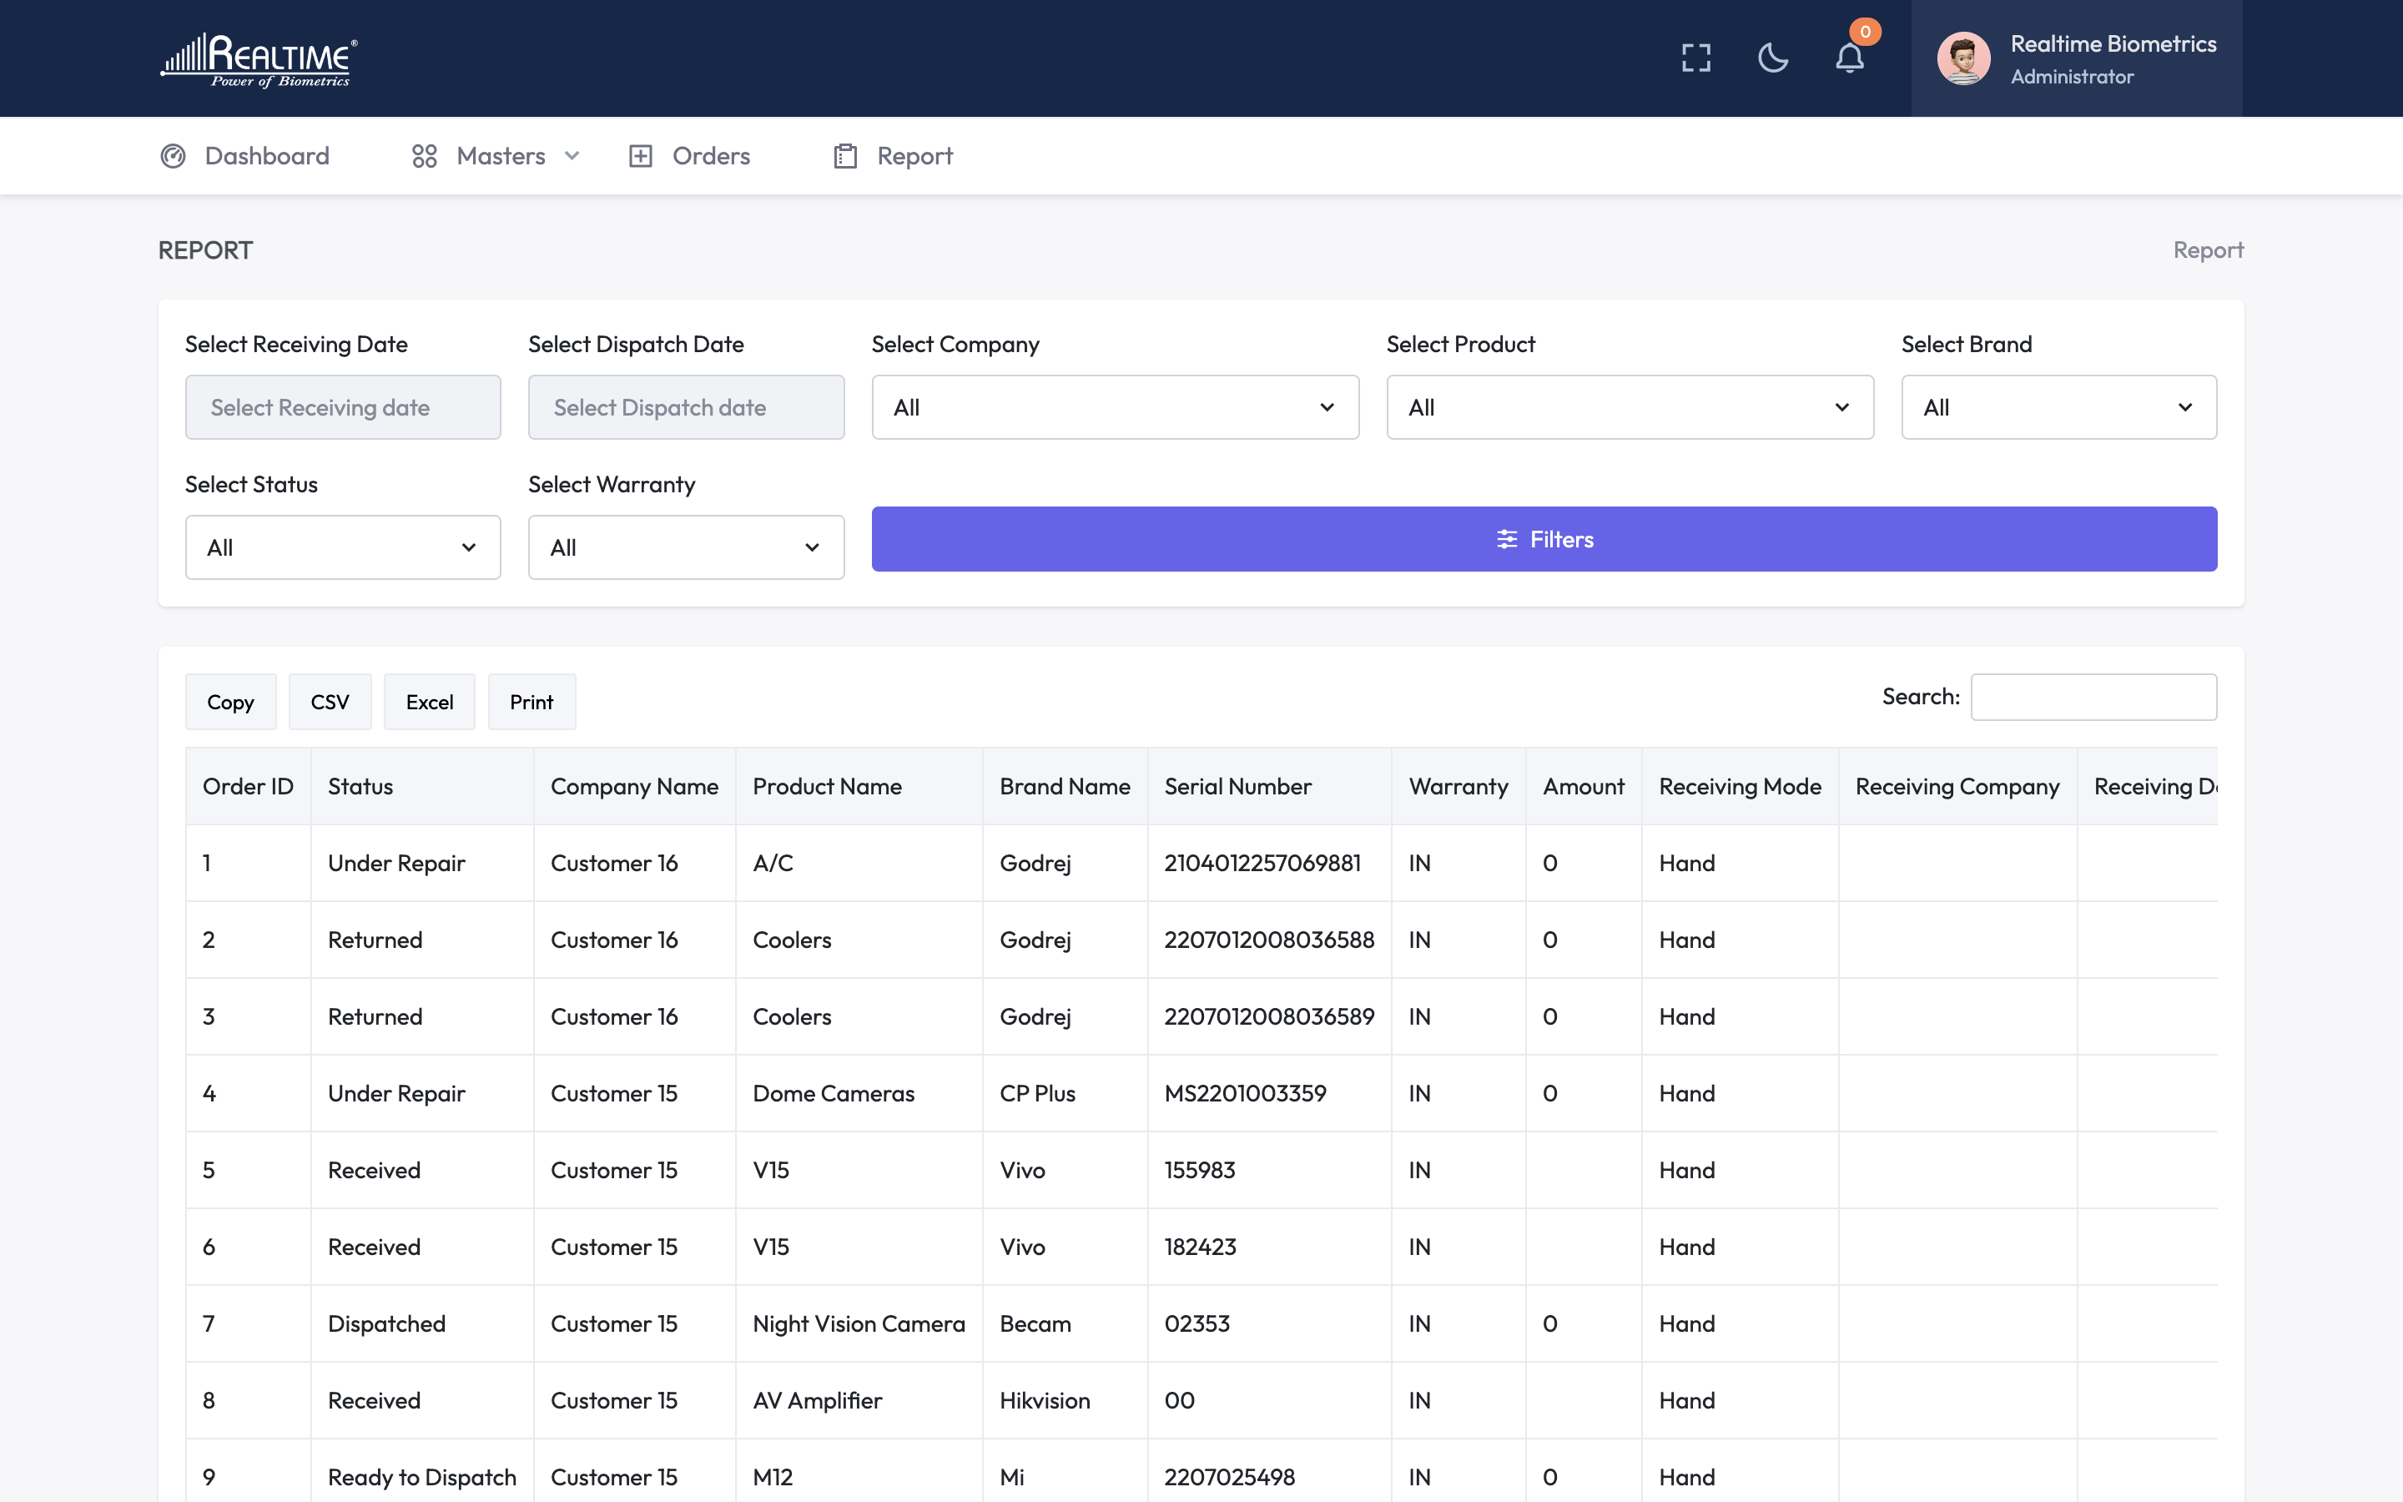Open the Select Product dropdown
This screenshot has height=1502, width=2403.
(1629, 407)
